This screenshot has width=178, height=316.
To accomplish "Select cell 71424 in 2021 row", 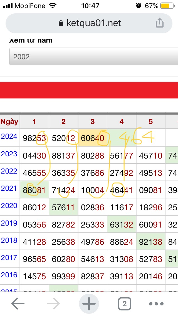I will (x=63, y=190).
